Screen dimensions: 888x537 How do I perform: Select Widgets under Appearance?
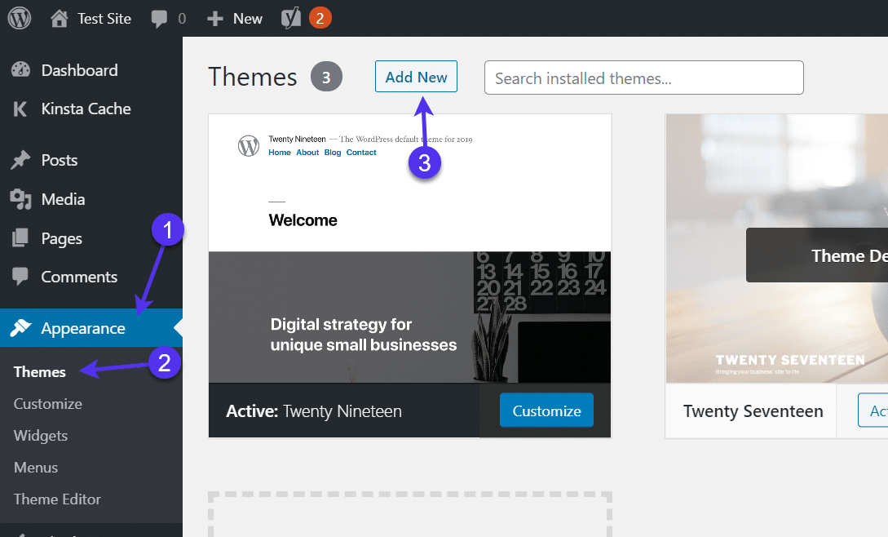[x=40, y=435]
